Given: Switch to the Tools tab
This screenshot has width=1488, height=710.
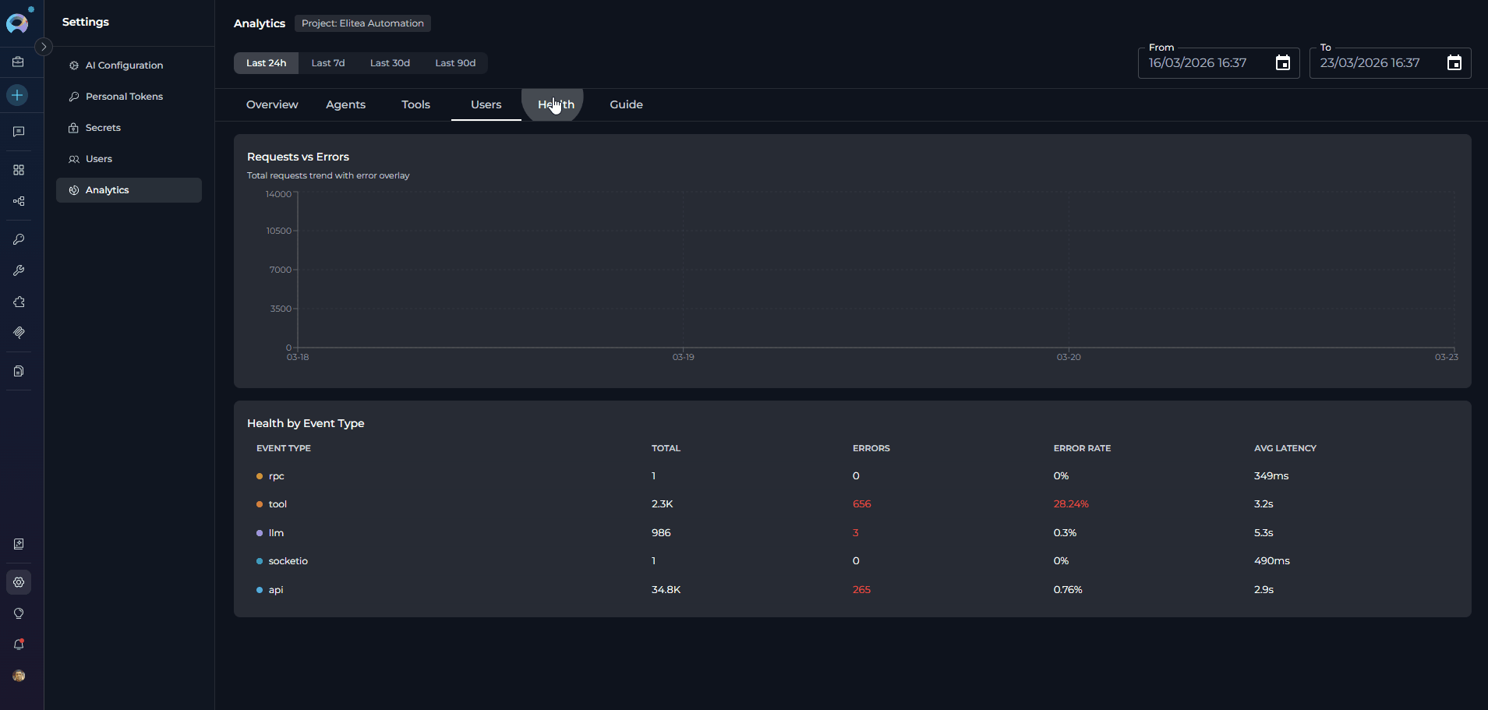Looking at the screenshot, I should pyautogui.click(x=415, y=104).
